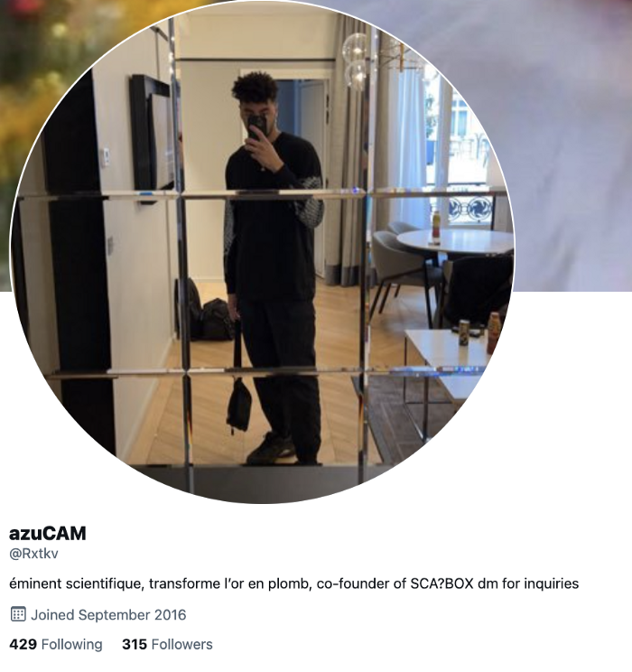Open the 429 Following list
The width and height of the screenshot is (632, 672).
tap(56, 644)
